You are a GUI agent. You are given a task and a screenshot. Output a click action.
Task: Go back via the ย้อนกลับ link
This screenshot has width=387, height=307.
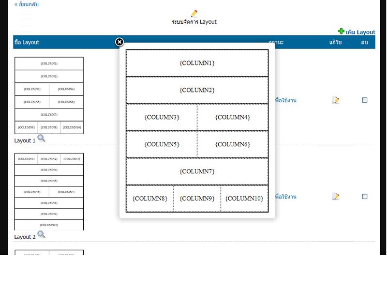(27, 4)
